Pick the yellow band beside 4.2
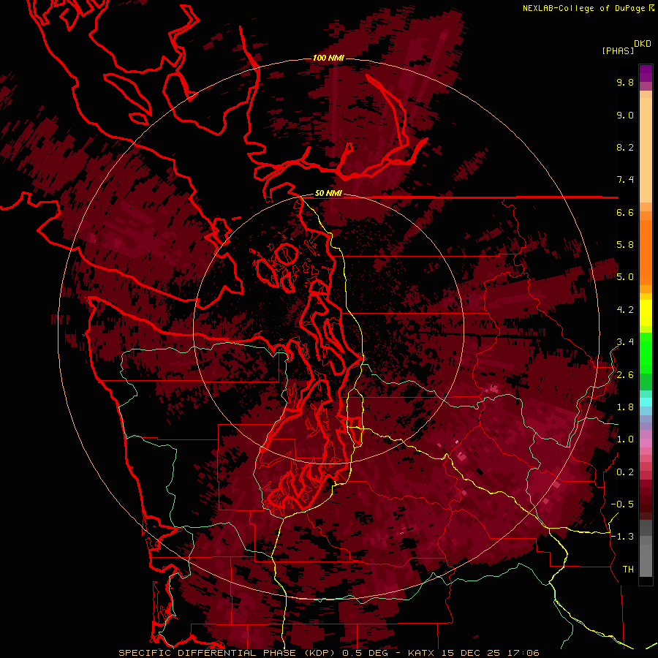Image resolution: width=658 pixels, height=658 pixels. (x=646, y=313)
